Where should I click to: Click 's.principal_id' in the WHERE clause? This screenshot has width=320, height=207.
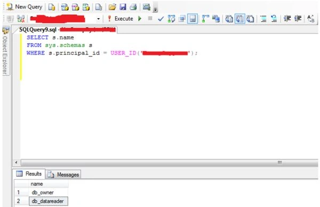click(x=74, y=53)
